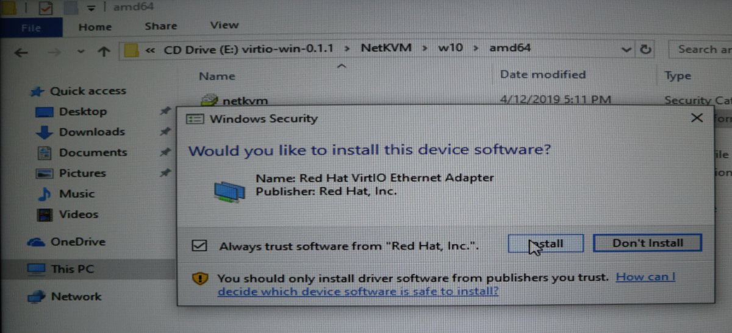732x333 pixels.
Task: Open recent locations dropdown arrow
Action: [79, 53]
